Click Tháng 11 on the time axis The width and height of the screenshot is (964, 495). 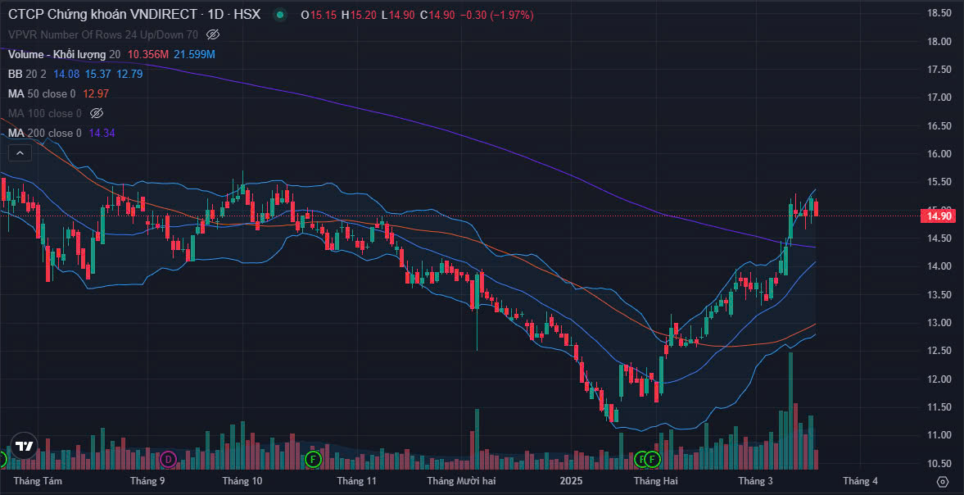pos(356,481)
